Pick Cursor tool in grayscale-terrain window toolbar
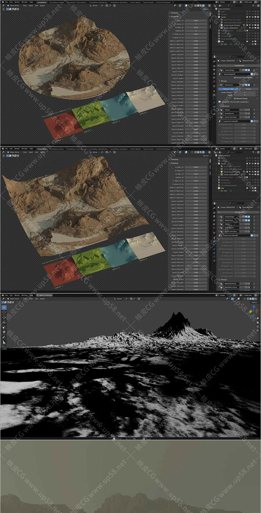Image resolution: width=261 pixels, height=513 pixels. pyautogui.click(x=4, y=312)
